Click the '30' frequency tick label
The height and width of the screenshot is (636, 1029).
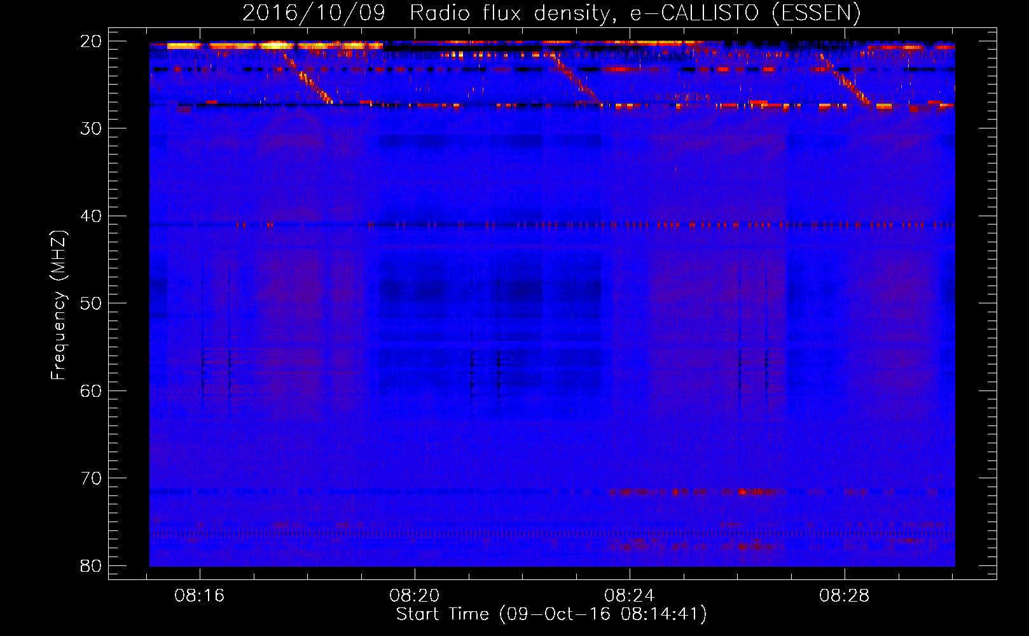(91, 128)
